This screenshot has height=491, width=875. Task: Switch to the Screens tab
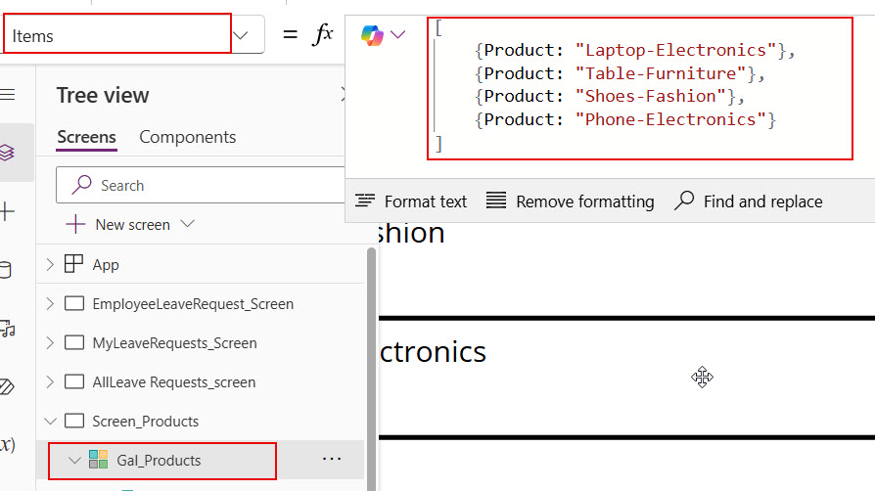[x=86, y=137]
